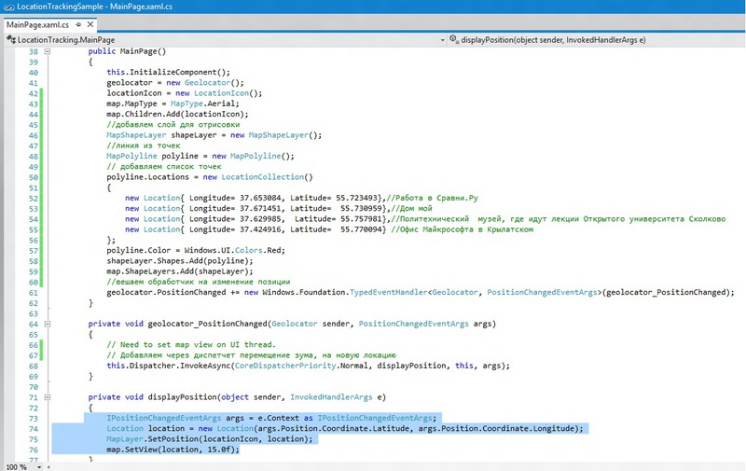This screenshot has height=471, width=746.
Task: Open the LocationTracking.MainPage class dropdown arrow
Action: tap(442, 40)
